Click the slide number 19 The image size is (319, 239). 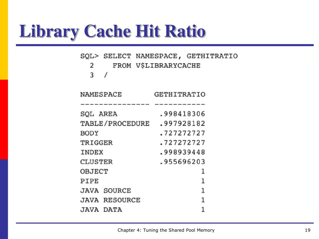pos(307,230)
